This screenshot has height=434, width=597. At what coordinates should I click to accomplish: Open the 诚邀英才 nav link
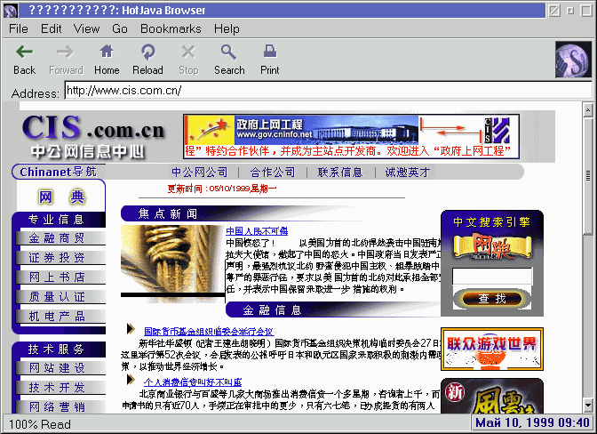(408, 173)
